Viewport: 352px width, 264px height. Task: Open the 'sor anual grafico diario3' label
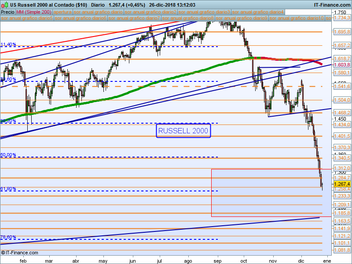[204, 12]
